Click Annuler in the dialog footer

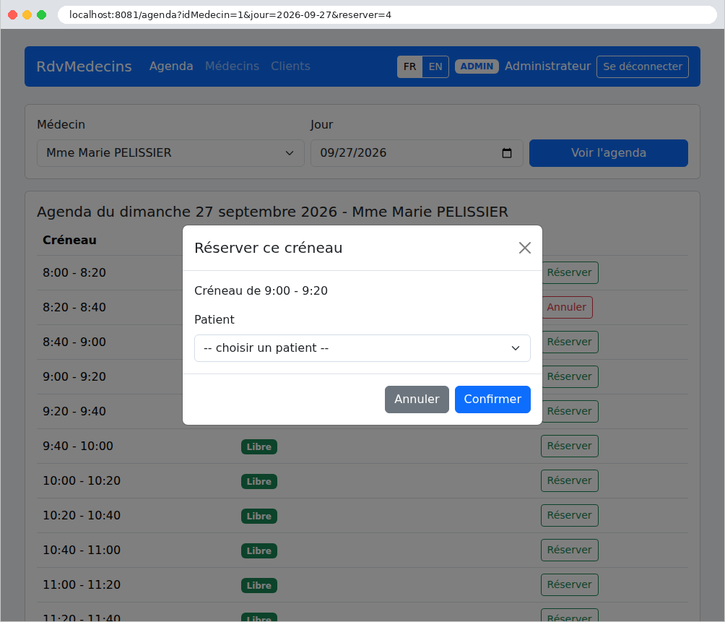417,399
